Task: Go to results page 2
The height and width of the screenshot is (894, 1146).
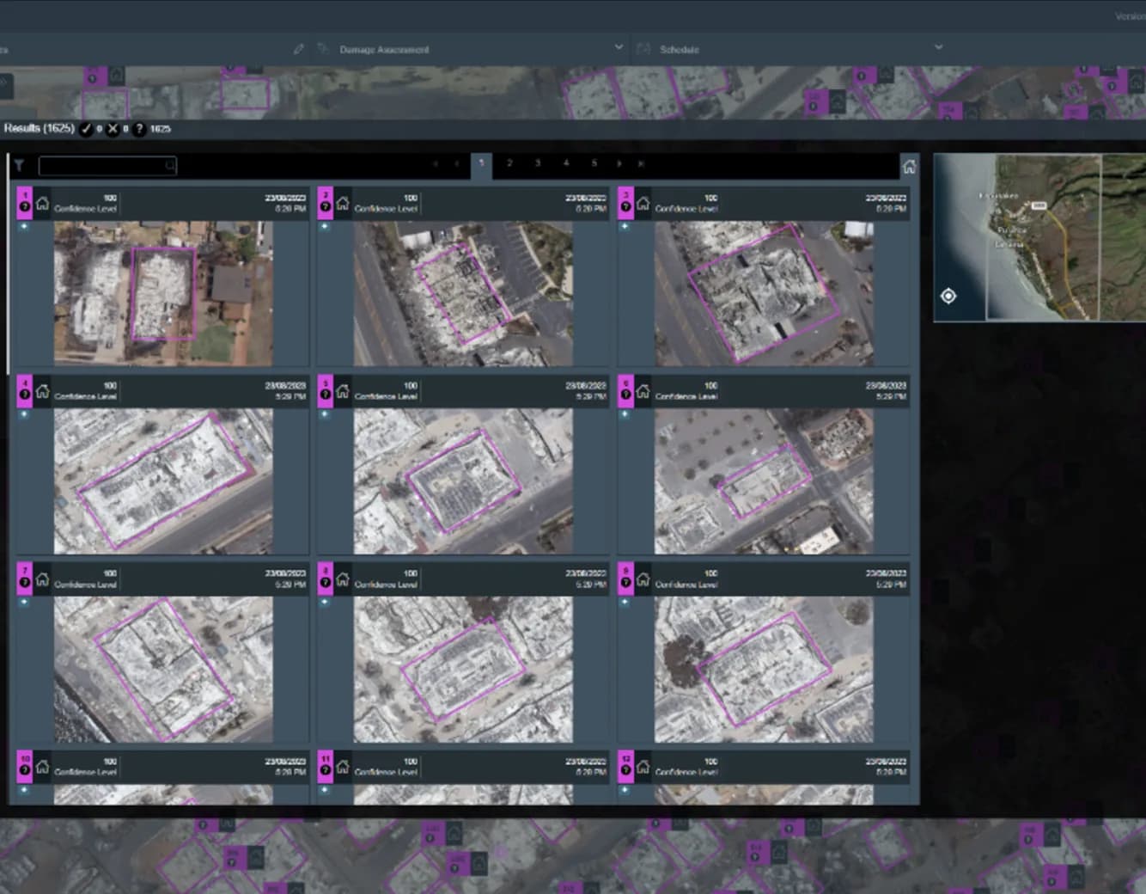Action: (x=509, y=163)
